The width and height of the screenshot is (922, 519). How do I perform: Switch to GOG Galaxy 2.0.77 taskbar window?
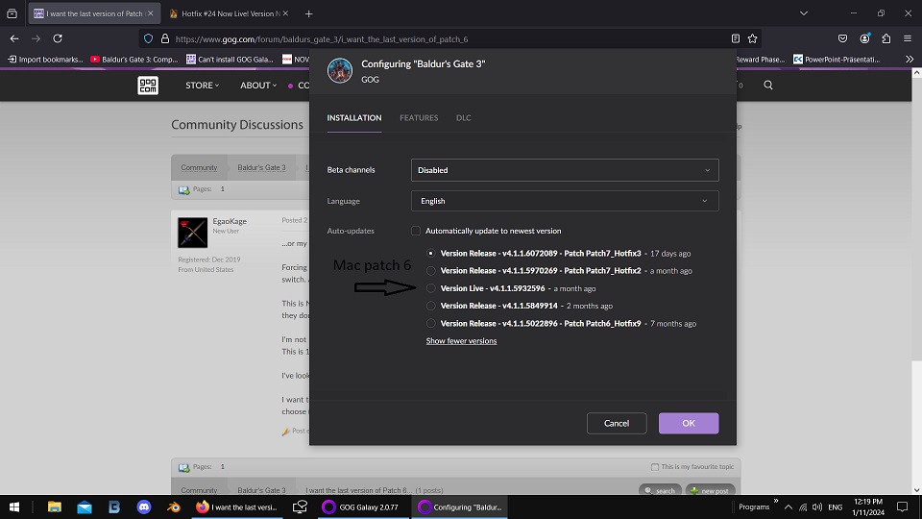361,507
